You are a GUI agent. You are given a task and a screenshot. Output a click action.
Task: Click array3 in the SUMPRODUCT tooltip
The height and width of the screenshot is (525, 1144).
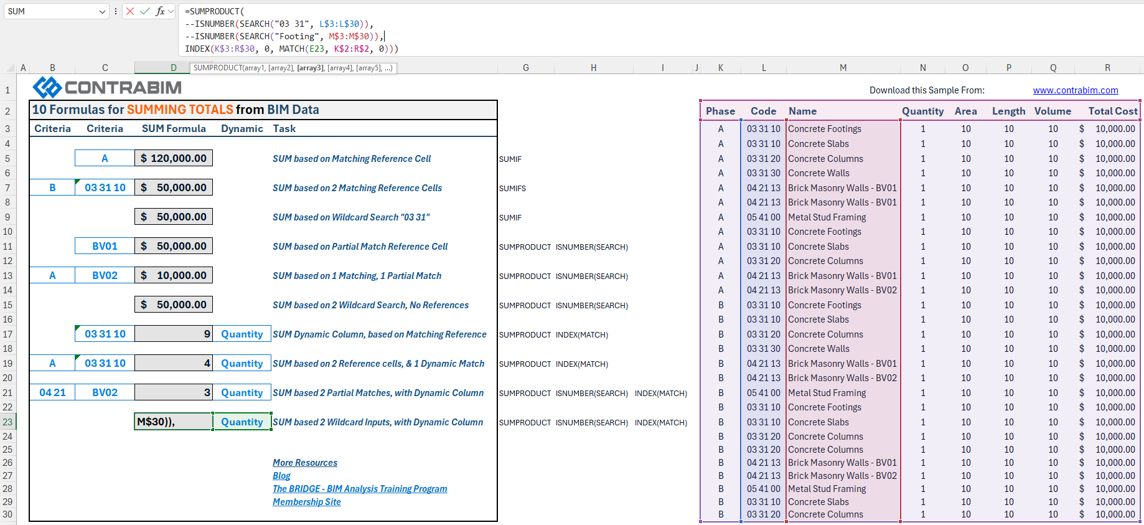click(x=310, y=68)
